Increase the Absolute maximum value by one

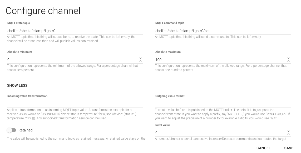288,59
